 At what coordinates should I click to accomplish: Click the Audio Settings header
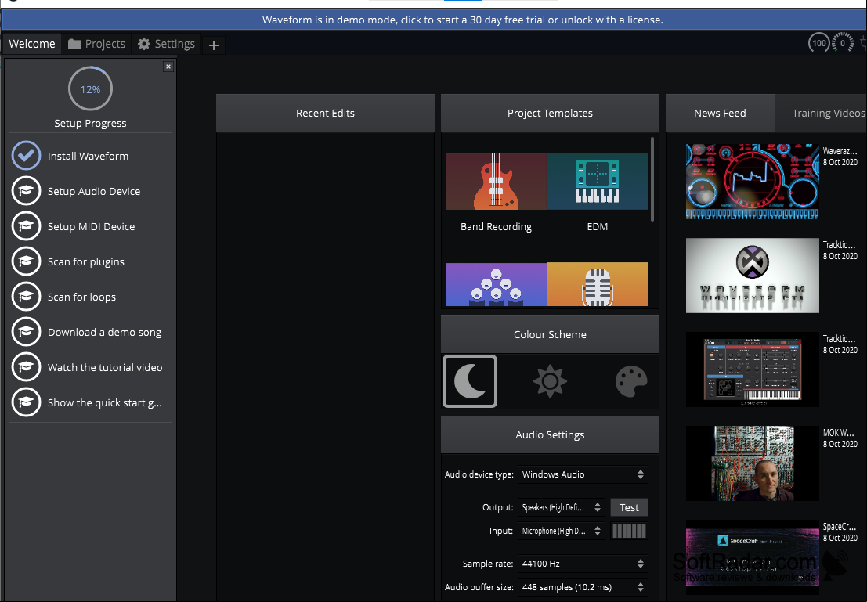click(550, 434)
